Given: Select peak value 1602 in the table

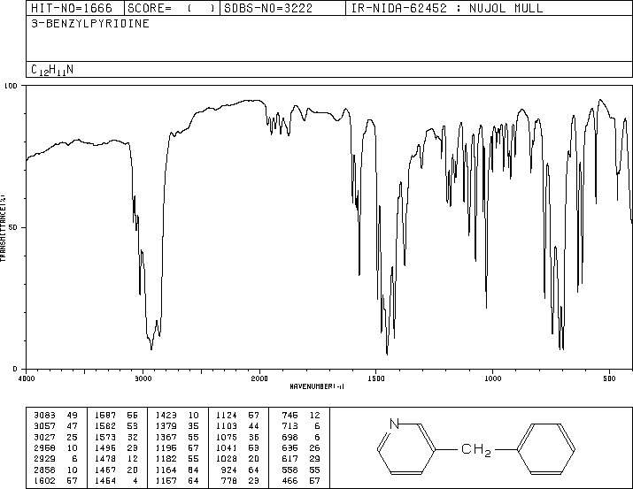Looking at the screenshot, I should tap(45, 480).
